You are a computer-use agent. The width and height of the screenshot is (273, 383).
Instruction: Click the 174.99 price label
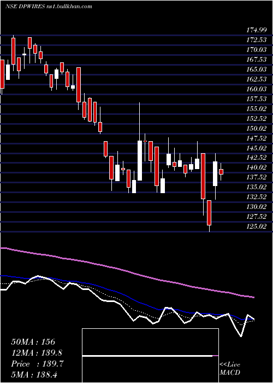[x=257, y=30]
